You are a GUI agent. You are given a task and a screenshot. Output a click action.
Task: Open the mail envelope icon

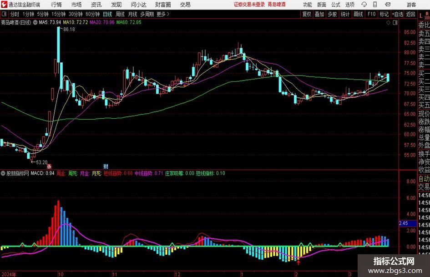388,5
